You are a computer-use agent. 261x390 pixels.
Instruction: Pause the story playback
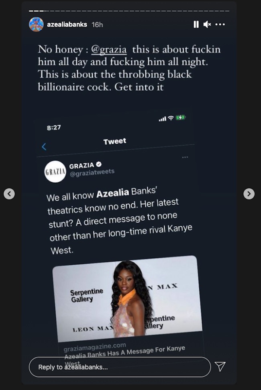196,24
